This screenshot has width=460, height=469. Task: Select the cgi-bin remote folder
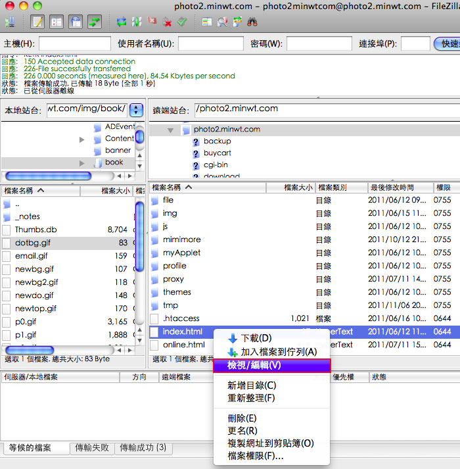(x=216, y=165)
